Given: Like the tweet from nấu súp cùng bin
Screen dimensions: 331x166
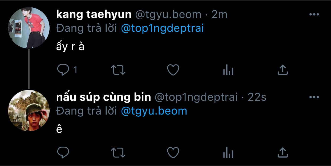Looking at the screenshot, I should [173, 152].
